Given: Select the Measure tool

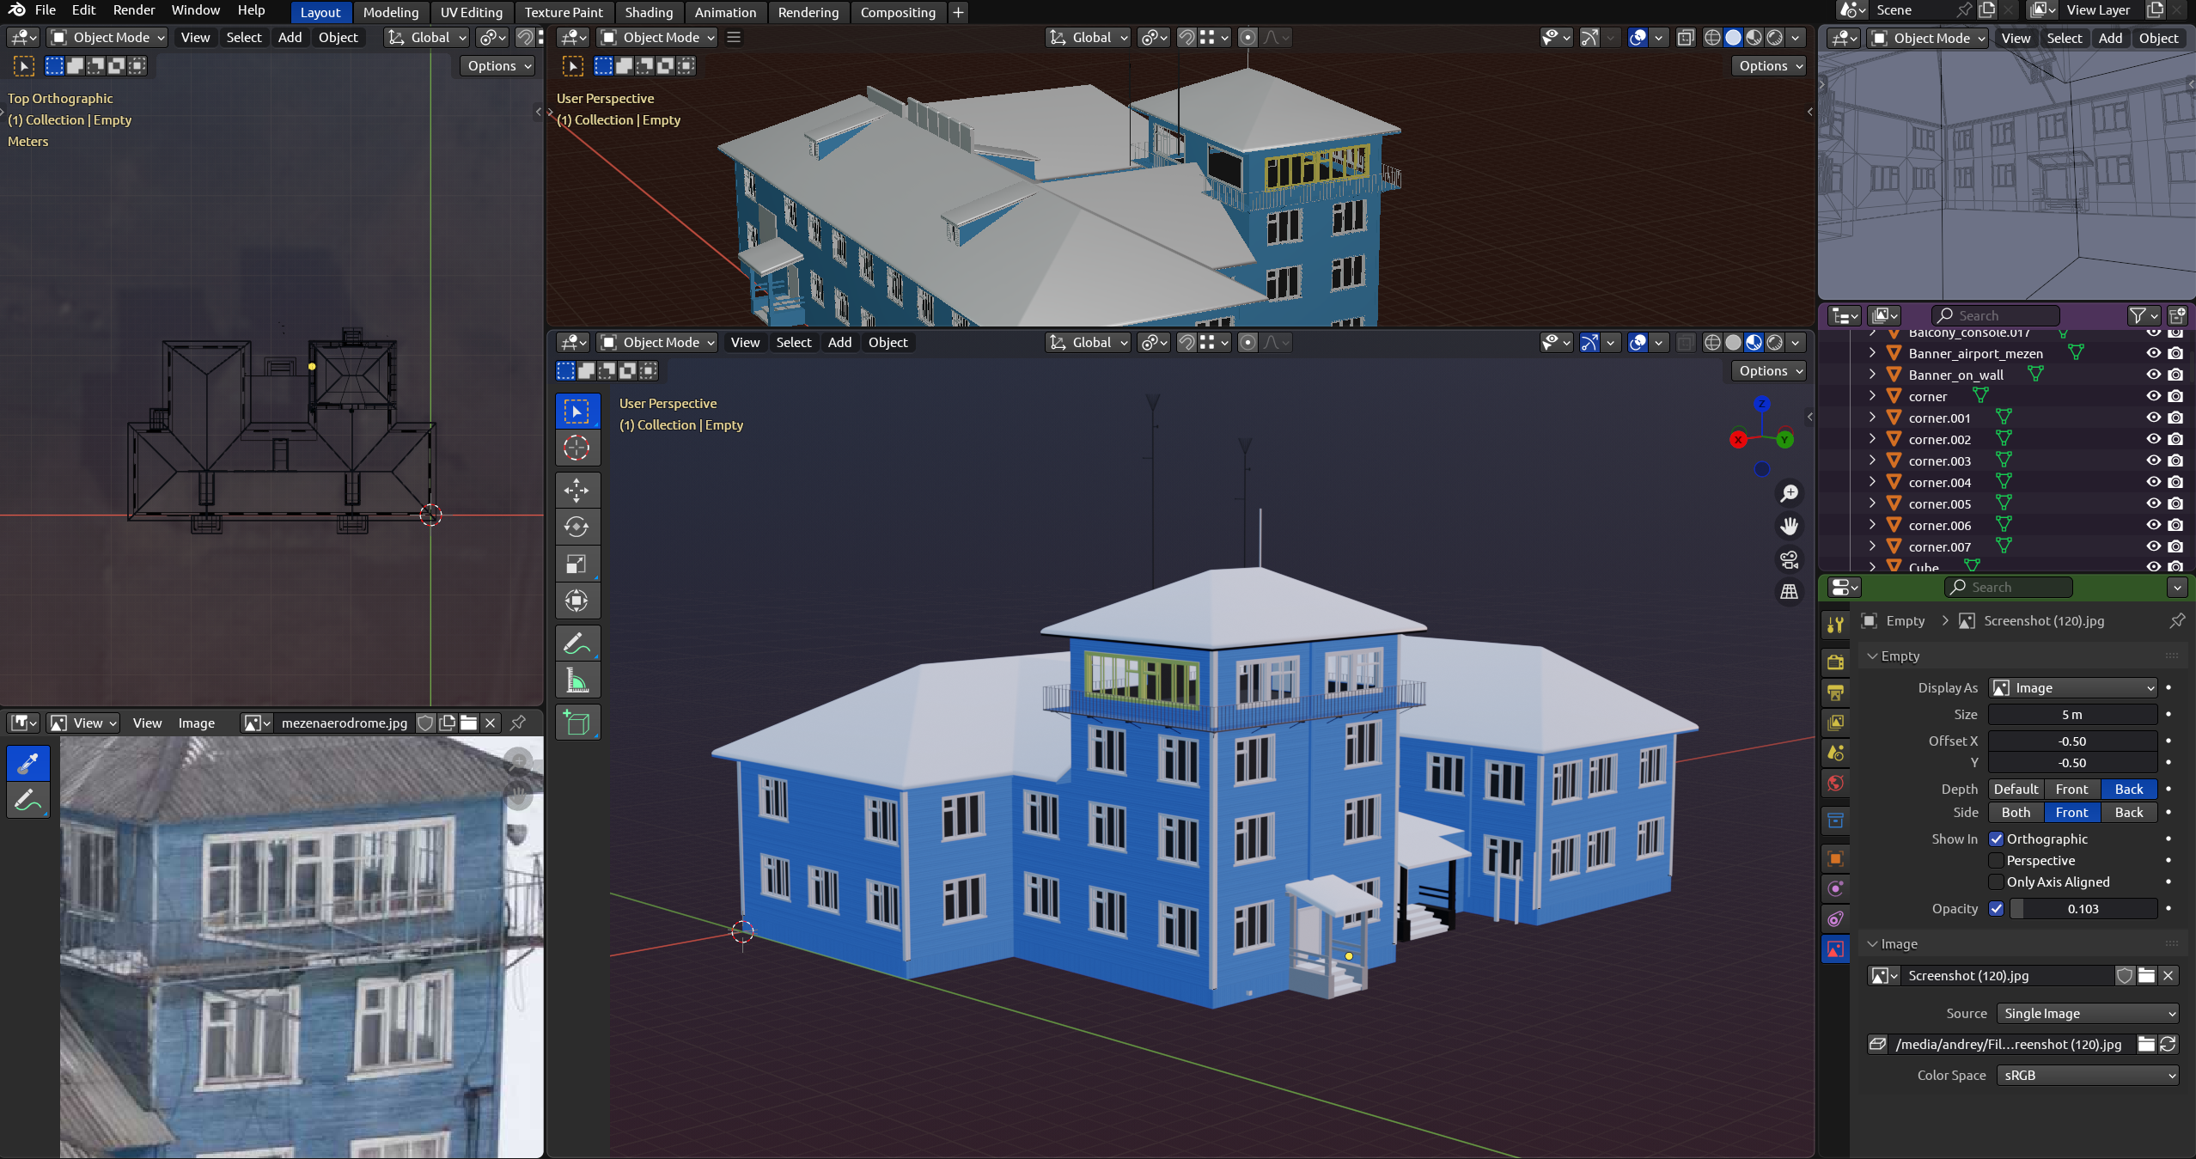Looking at the screenshot, I should 576,681.
